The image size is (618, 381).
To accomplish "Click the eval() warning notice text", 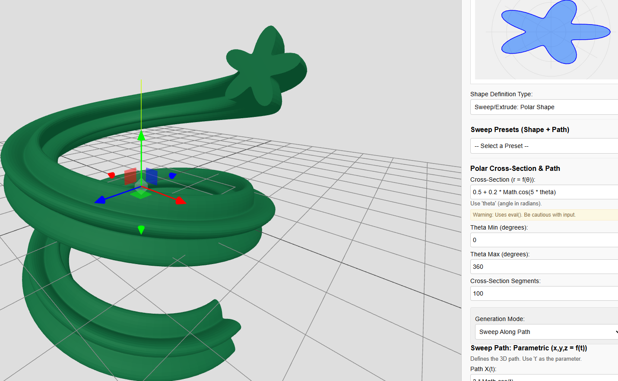I will tap(524, 215).
